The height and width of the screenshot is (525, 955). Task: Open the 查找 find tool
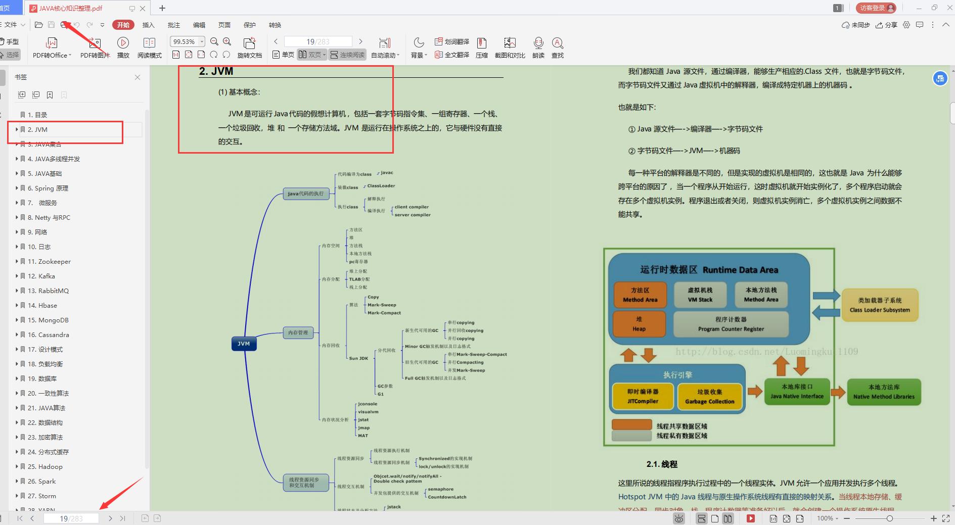click(557, 47)
